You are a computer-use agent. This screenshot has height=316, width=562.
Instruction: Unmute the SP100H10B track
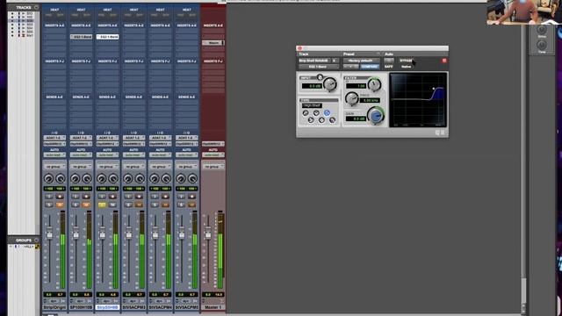(86, 205)
